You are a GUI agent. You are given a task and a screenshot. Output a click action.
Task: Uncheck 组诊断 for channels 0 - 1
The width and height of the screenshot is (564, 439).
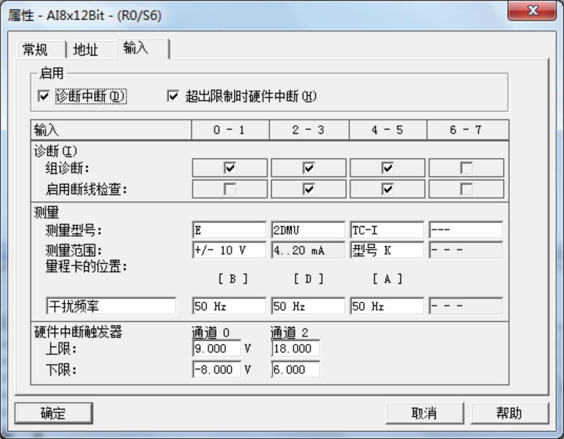coord(230,168)
